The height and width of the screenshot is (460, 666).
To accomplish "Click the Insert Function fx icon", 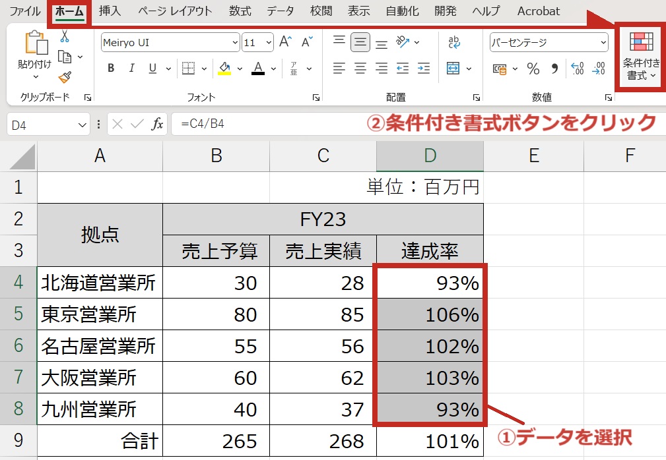I will click(x=157, y=124).
